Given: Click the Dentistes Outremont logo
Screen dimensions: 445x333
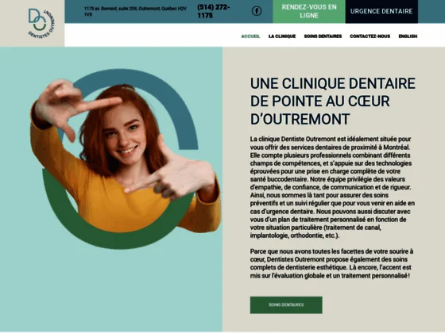Looking at the screenshot, I should pyautogui.click(x=41, y=23).
